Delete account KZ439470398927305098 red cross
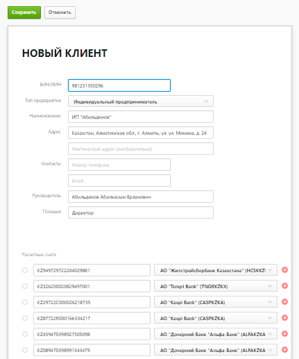 tap(284, 334)
